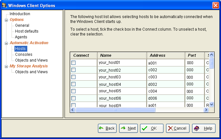
Task: Select Consoles in the tree
Action: pyautogui.click(x=23, y=55)
